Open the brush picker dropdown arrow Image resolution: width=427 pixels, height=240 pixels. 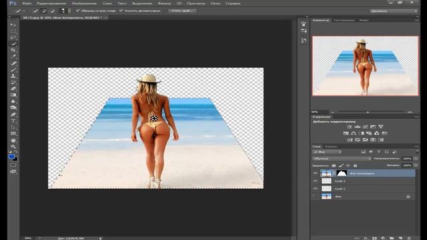(69, 11)
